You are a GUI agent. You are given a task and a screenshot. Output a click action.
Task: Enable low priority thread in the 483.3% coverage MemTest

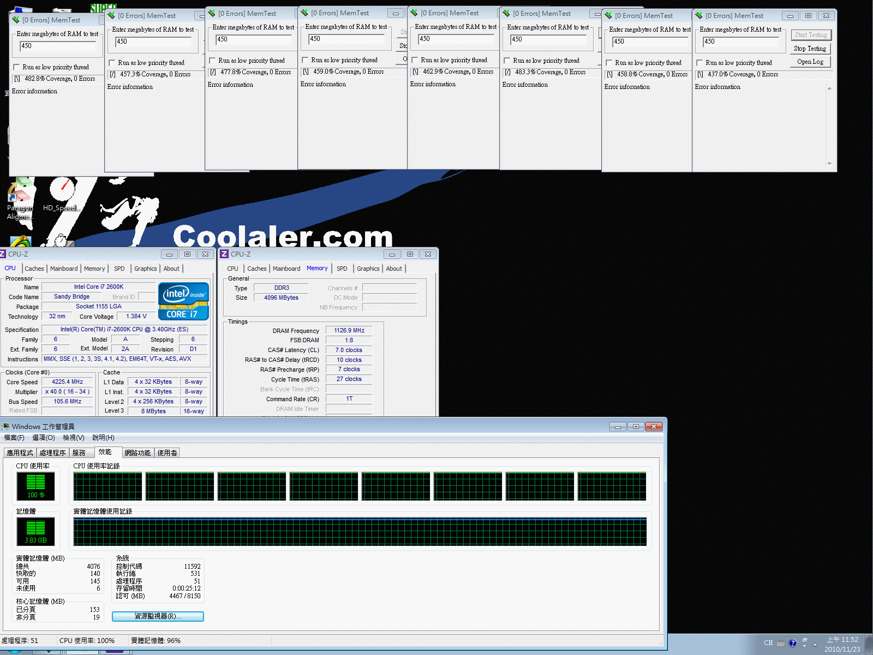click(507, 61)
